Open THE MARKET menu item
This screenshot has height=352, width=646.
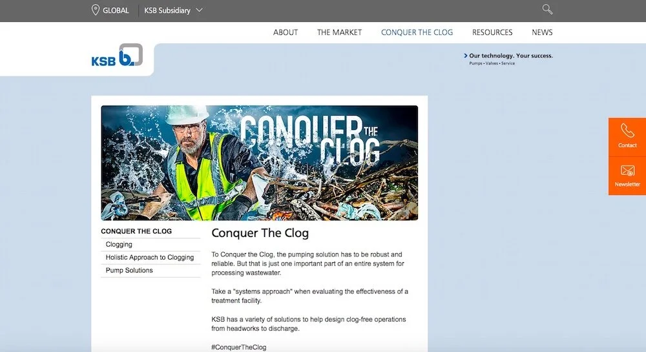pos(340,32)
